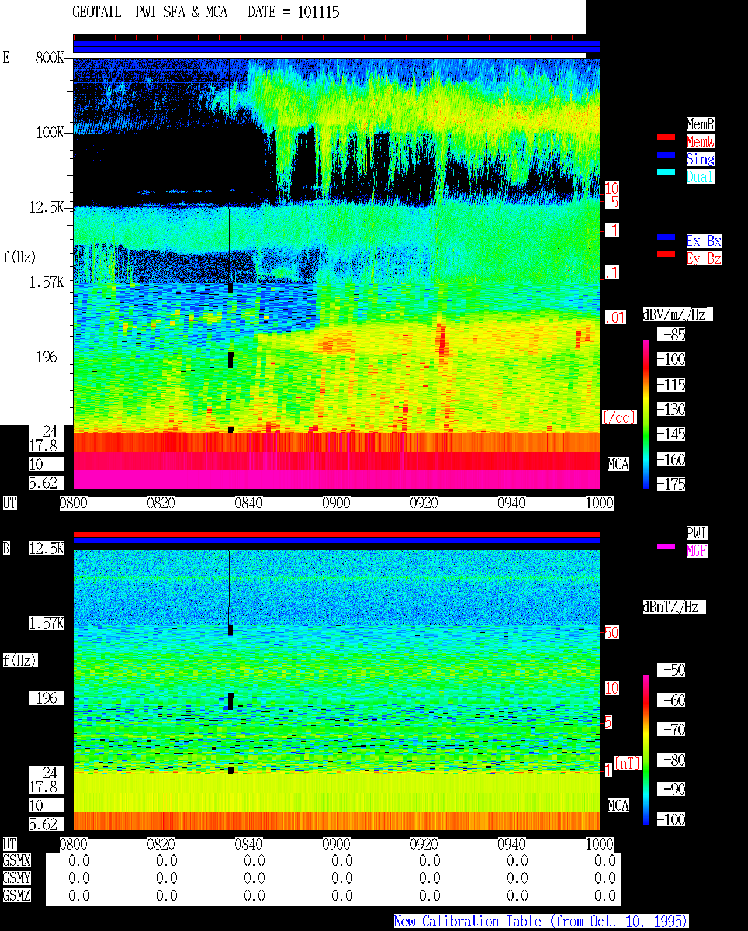Click the MCA label beside the B panel
Image resolution: width=748 pixels, height=931 pixels.
[618, 805]
